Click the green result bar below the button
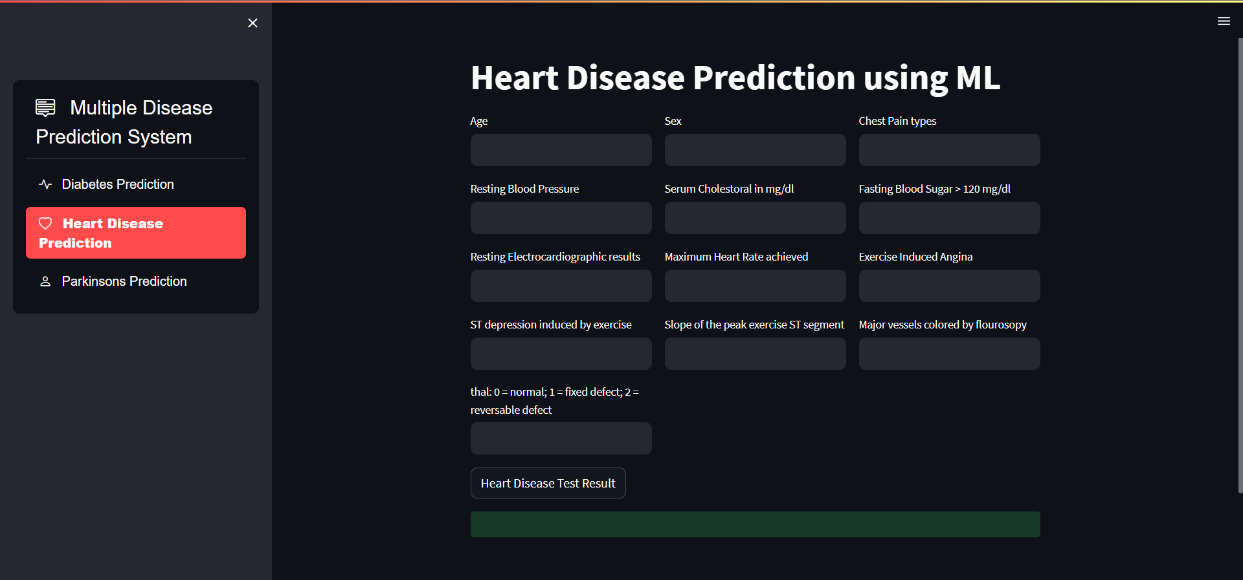 755,524
